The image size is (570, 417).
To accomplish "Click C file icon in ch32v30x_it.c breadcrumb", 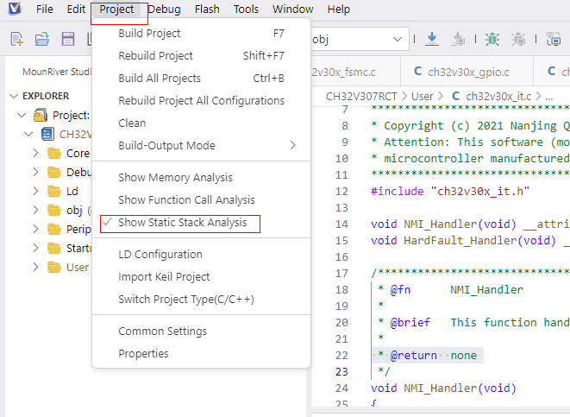I will [x=455, y=97].
